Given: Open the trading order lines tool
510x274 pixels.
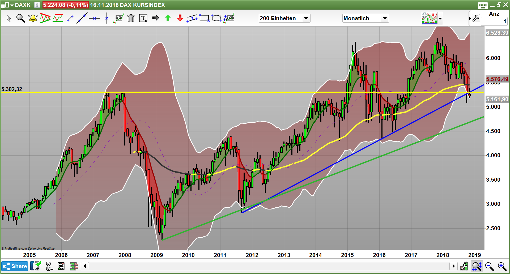Looking at the screenshot, I should click(118, 18).
